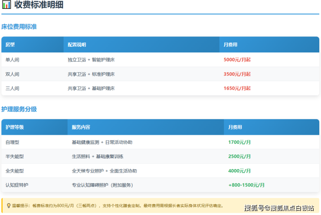The width and height of the screenshot is (321, 215).
Task: Select the 护理服务分级 section heading
Action: click(19, 109)
